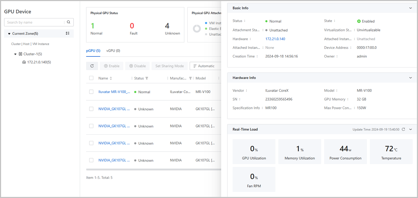Select the pGPU (5) tab
Viewport: 418px width, 198px height.
point(93,51)
